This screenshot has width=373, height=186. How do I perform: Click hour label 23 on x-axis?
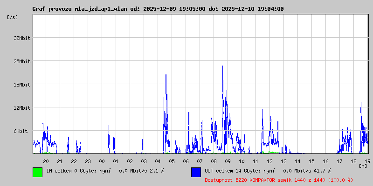pyautogui.click(x=88, y=161)
